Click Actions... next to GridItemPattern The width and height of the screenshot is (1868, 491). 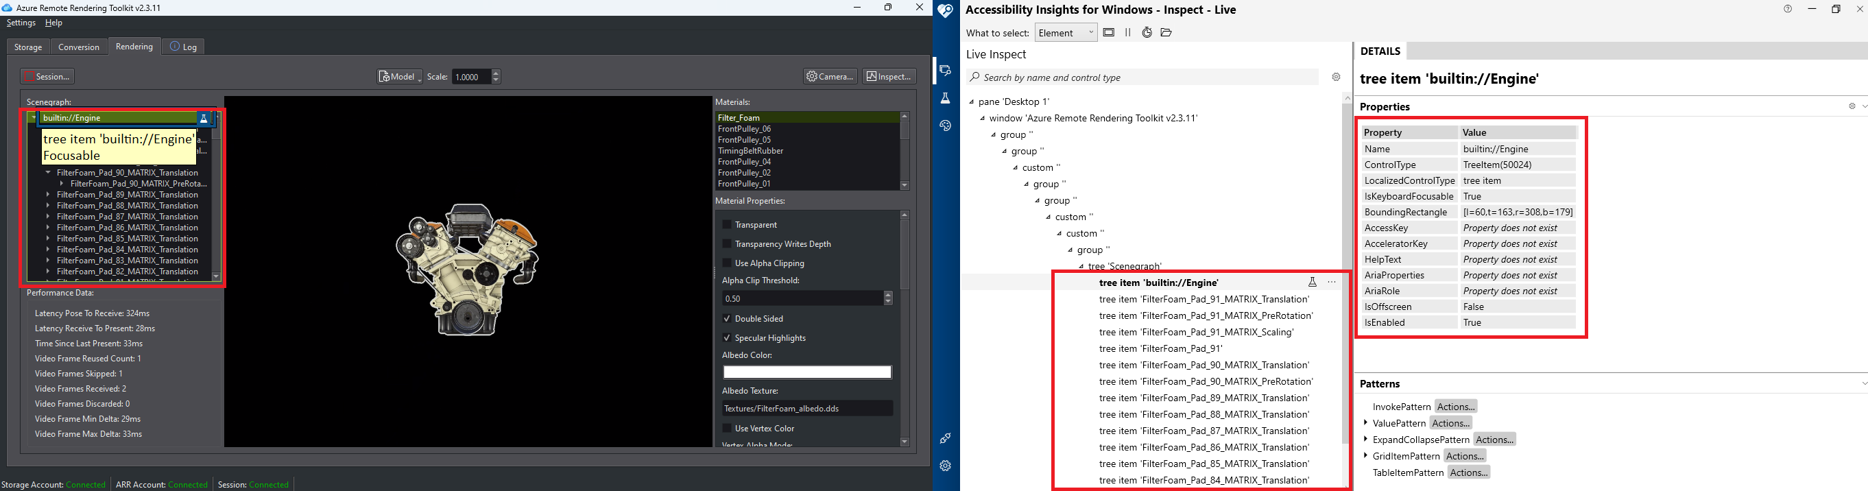[x=1465, y=456]
